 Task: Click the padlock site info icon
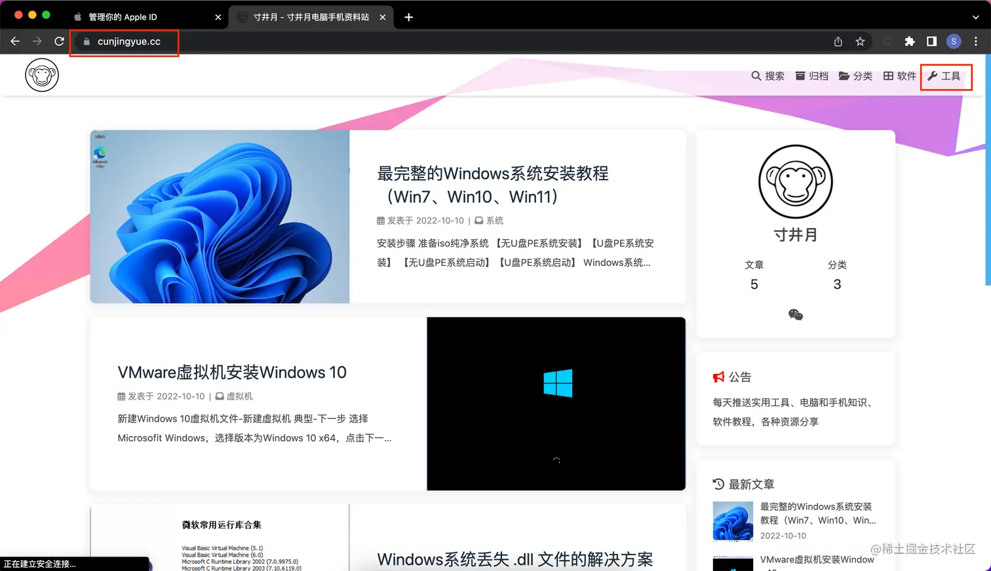tap(87, 41)
